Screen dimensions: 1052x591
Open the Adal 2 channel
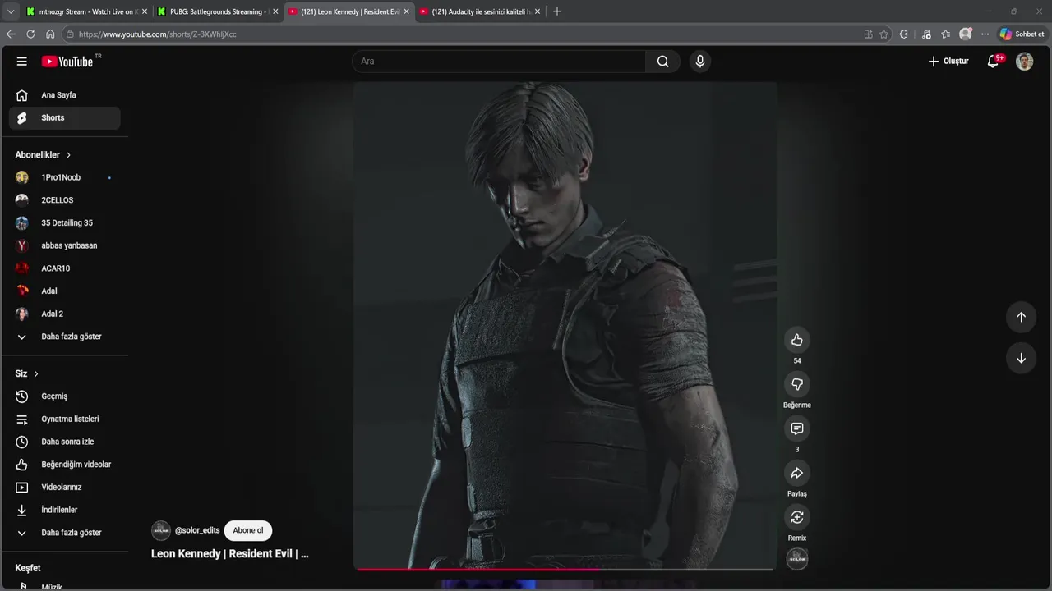pyautogui.click(x=64, y=314)
